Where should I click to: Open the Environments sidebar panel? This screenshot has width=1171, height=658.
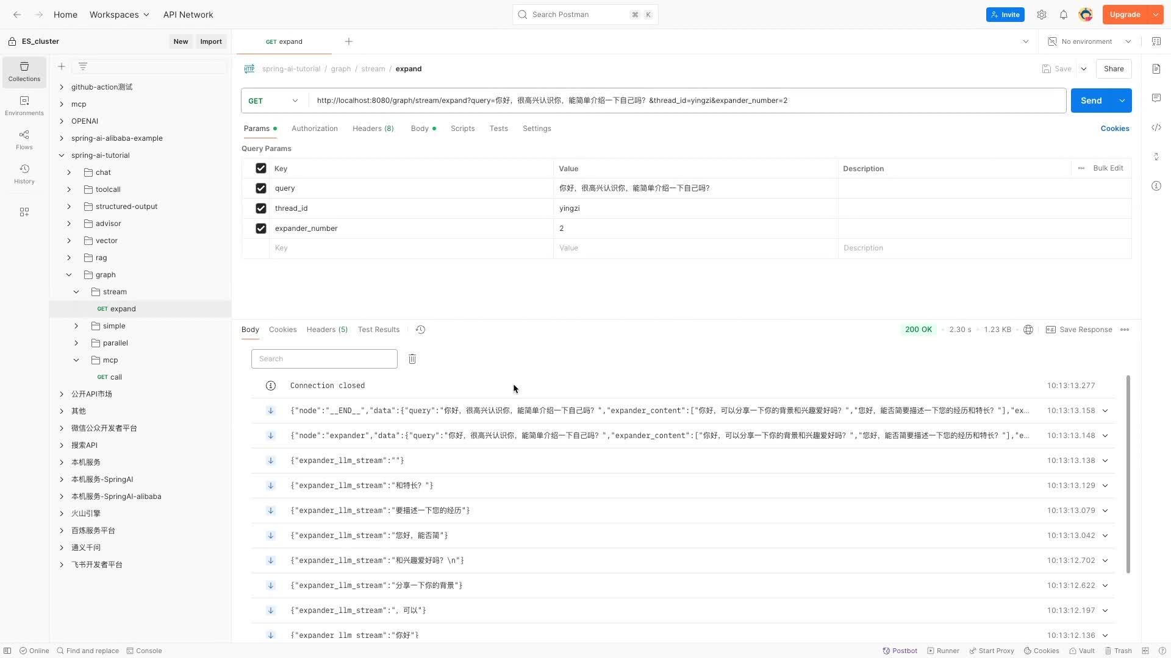tap(24, 106)
